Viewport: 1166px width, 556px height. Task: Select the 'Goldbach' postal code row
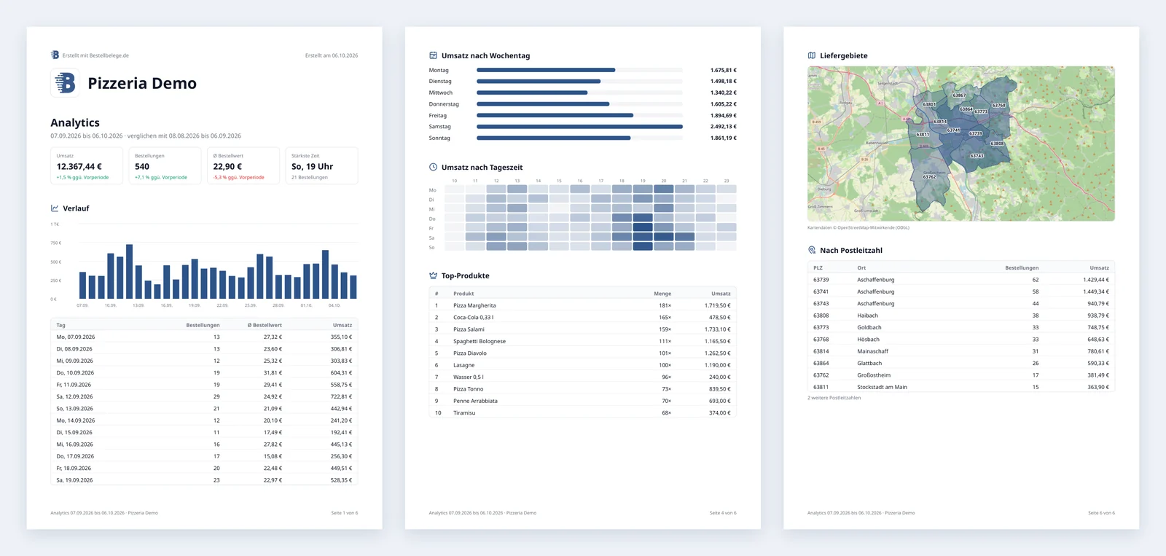pyautogui.click(x=961, y=327)
